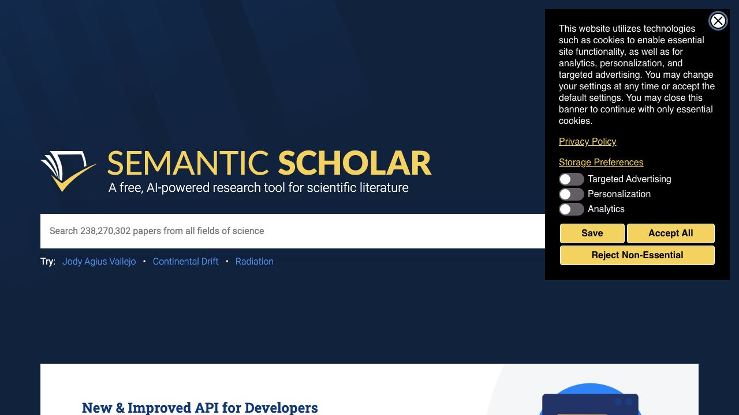Click the API illustration graphic
Image resolution: width=739 pixels, height=415 pixels.
590,399
